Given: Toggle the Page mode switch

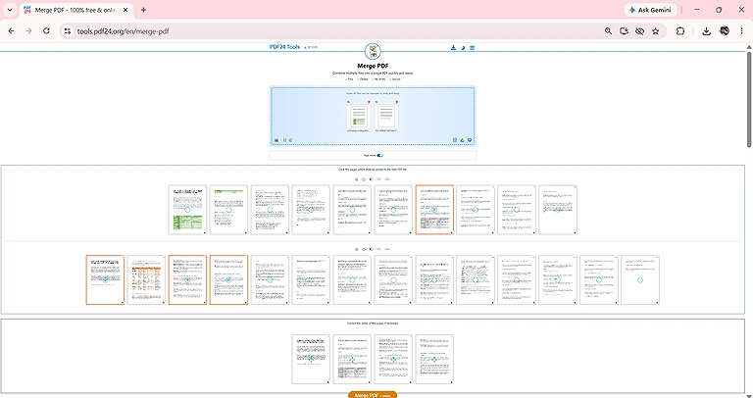Looking at the screenshot, I should pos(379,155).
